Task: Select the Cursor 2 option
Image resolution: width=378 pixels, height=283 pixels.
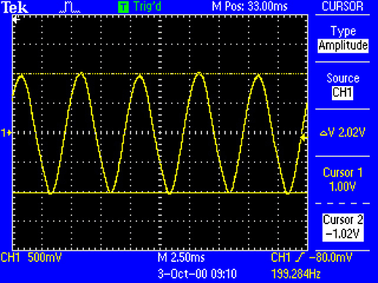Action: pos(343,227)
